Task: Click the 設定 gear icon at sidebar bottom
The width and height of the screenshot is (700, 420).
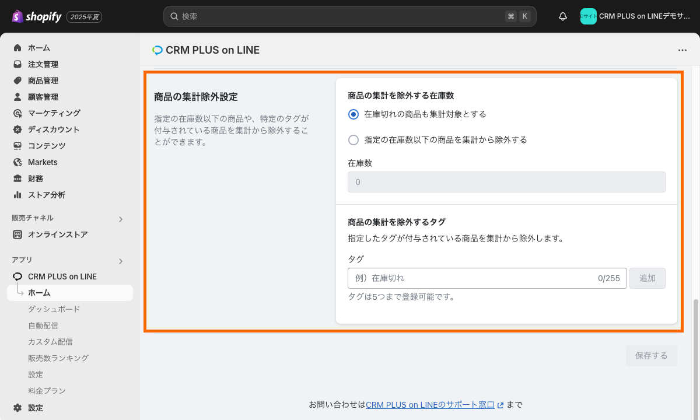Action: click(17, 408)
